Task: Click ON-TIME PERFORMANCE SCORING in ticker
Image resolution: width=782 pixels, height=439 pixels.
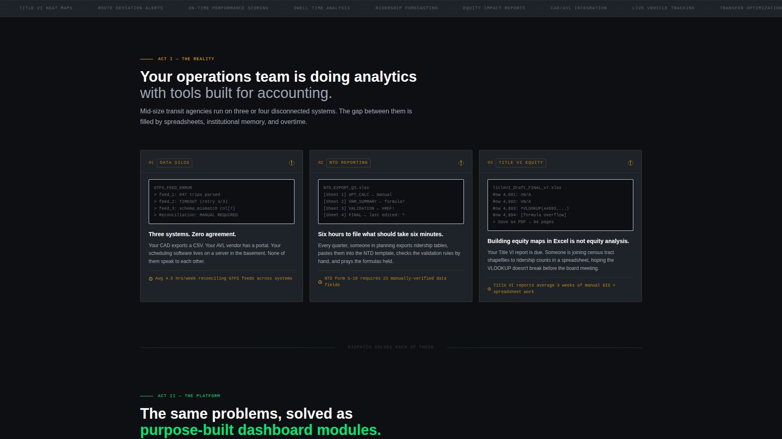Action: (x=228, y=8)
